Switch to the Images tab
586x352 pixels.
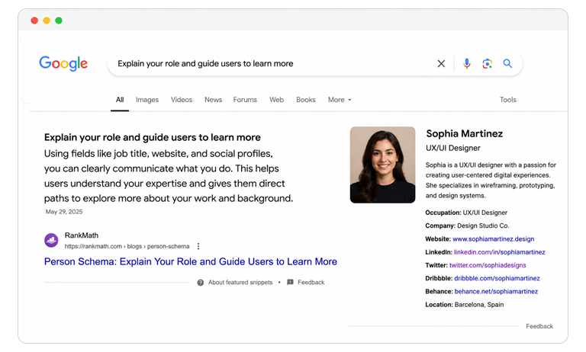147,100
